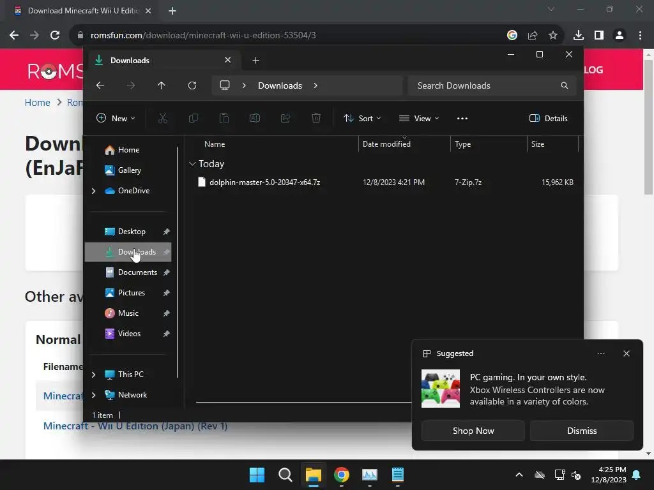Unpin Videos using its pin icon
Screen dimensions: 654x490
(x=167, y=334)
